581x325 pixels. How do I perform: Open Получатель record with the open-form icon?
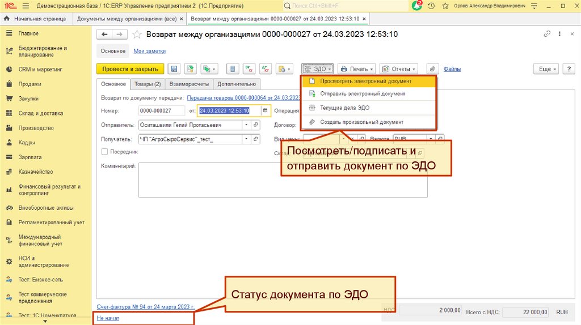click(256, 139)
